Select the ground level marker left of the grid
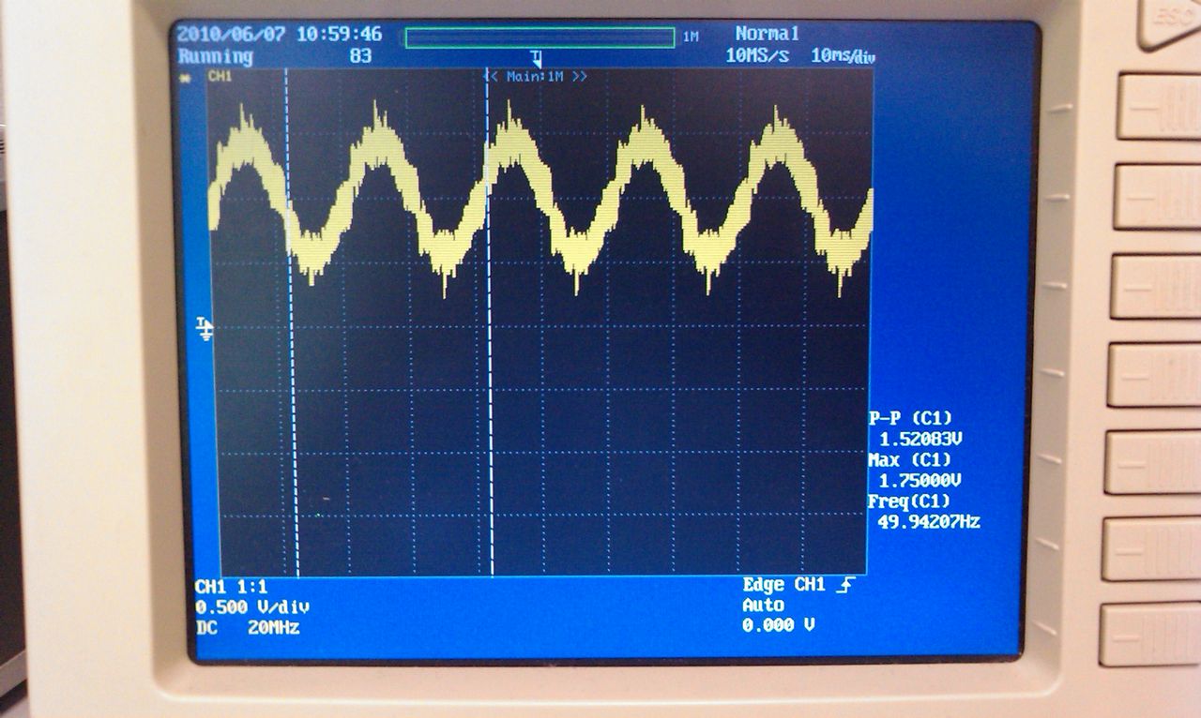1201x718 pixels. click(x=205, y=328)
